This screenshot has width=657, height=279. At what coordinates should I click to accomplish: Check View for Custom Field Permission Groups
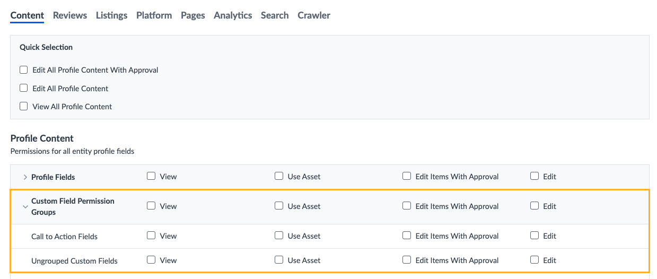click(x=151, y=206)
